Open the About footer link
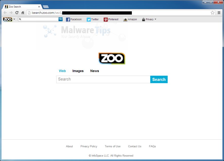 tap(69, 146)
